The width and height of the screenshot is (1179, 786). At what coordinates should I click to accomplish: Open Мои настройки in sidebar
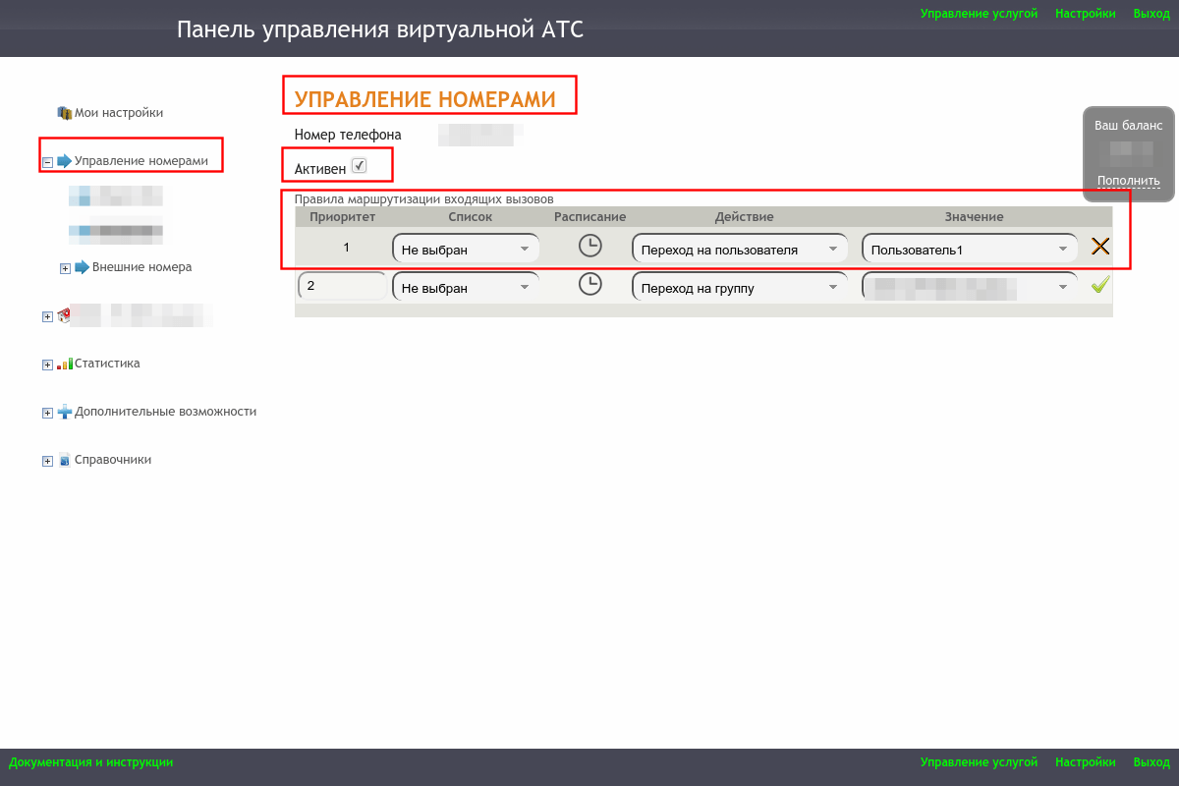point(119,113)
